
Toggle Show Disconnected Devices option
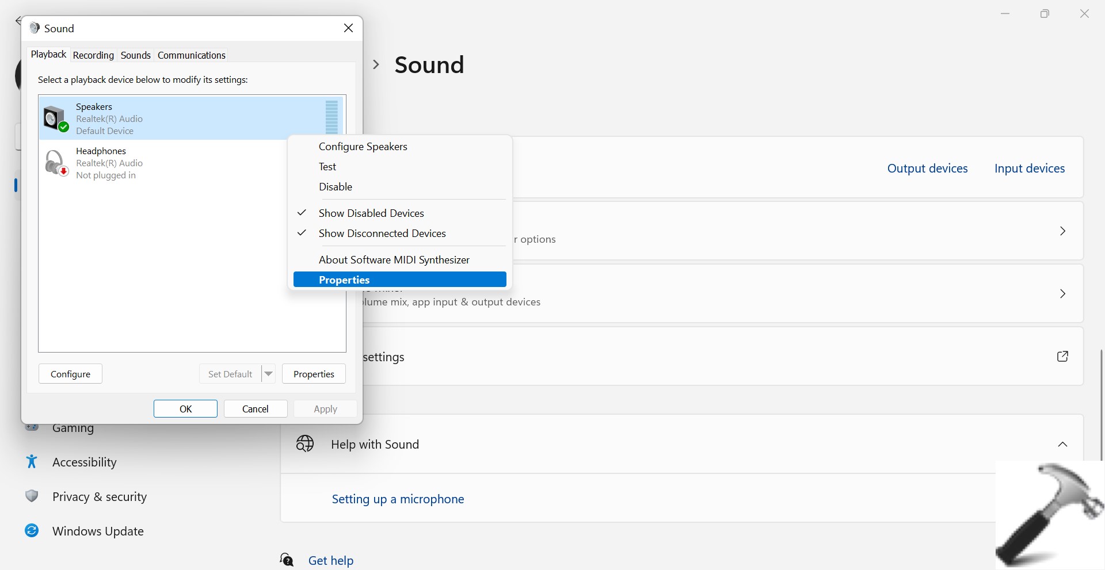382,234
